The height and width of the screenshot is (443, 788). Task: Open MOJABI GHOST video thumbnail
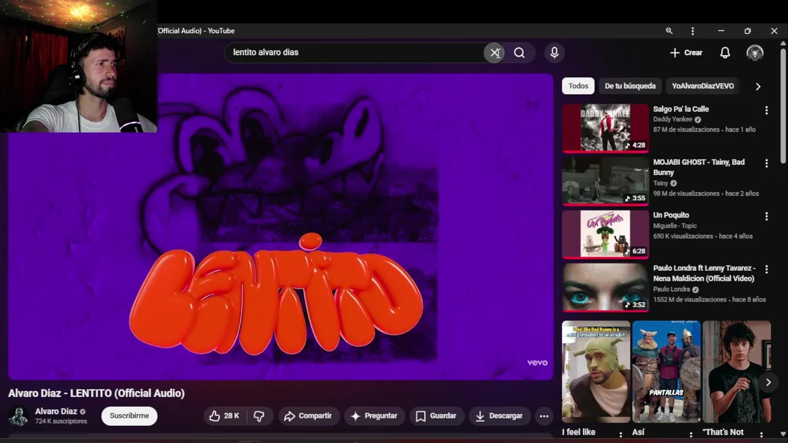click(605, 181)
